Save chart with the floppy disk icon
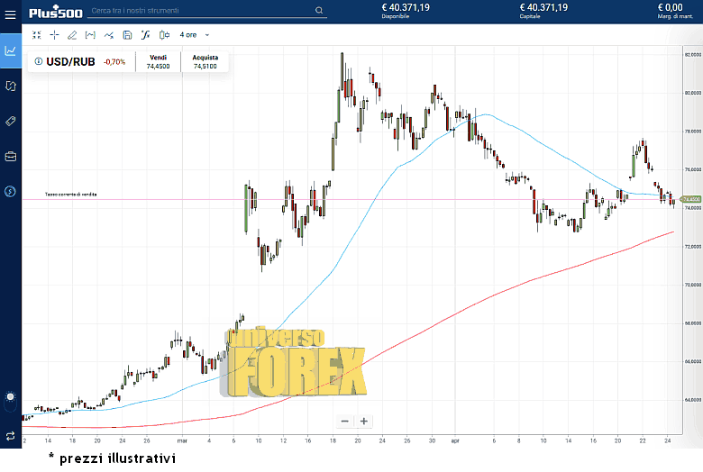Viewport: 703px width, 472px height. tap(127, 35)
